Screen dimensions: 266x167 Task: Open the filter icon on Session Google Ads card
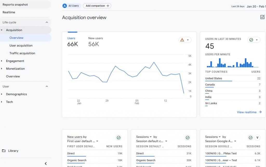[x=257, y=138]
